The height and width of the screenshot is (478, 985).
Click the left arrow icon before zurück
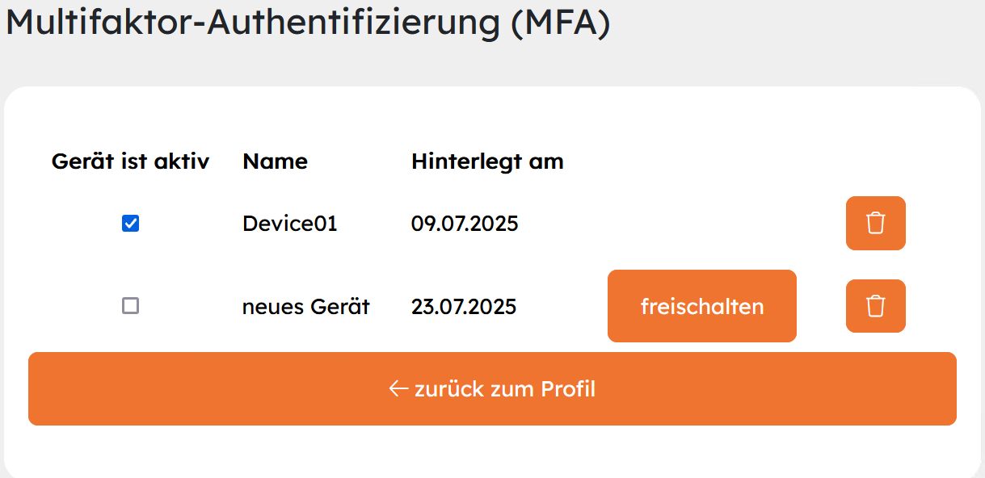click(x=398, y=389)
